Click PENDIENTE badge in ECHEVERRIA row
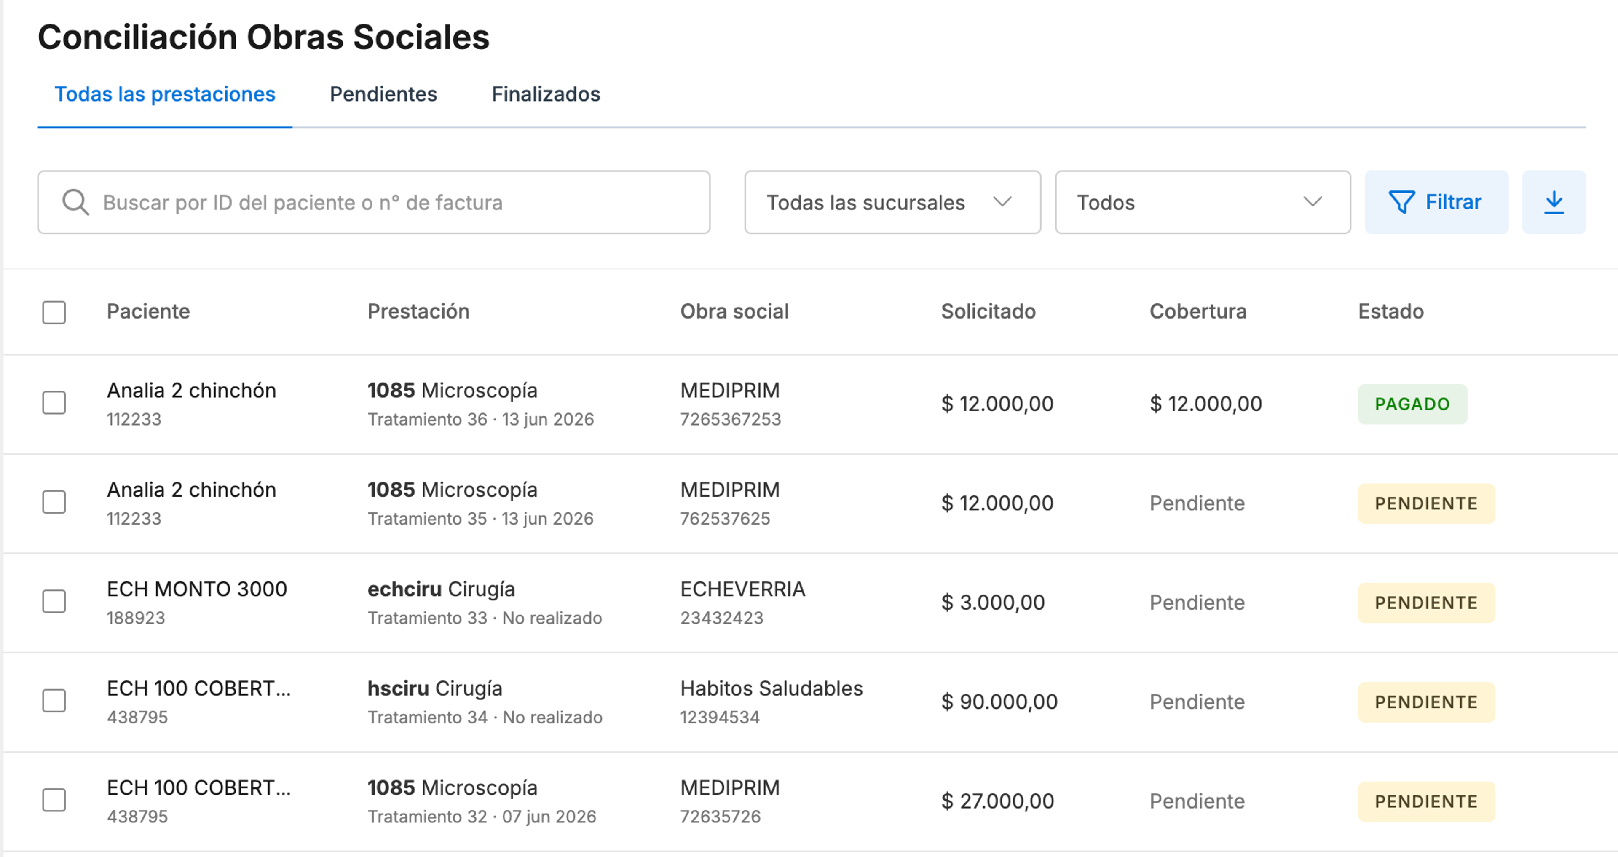The image size is (1618, 857). click(x=1426, y=603)
